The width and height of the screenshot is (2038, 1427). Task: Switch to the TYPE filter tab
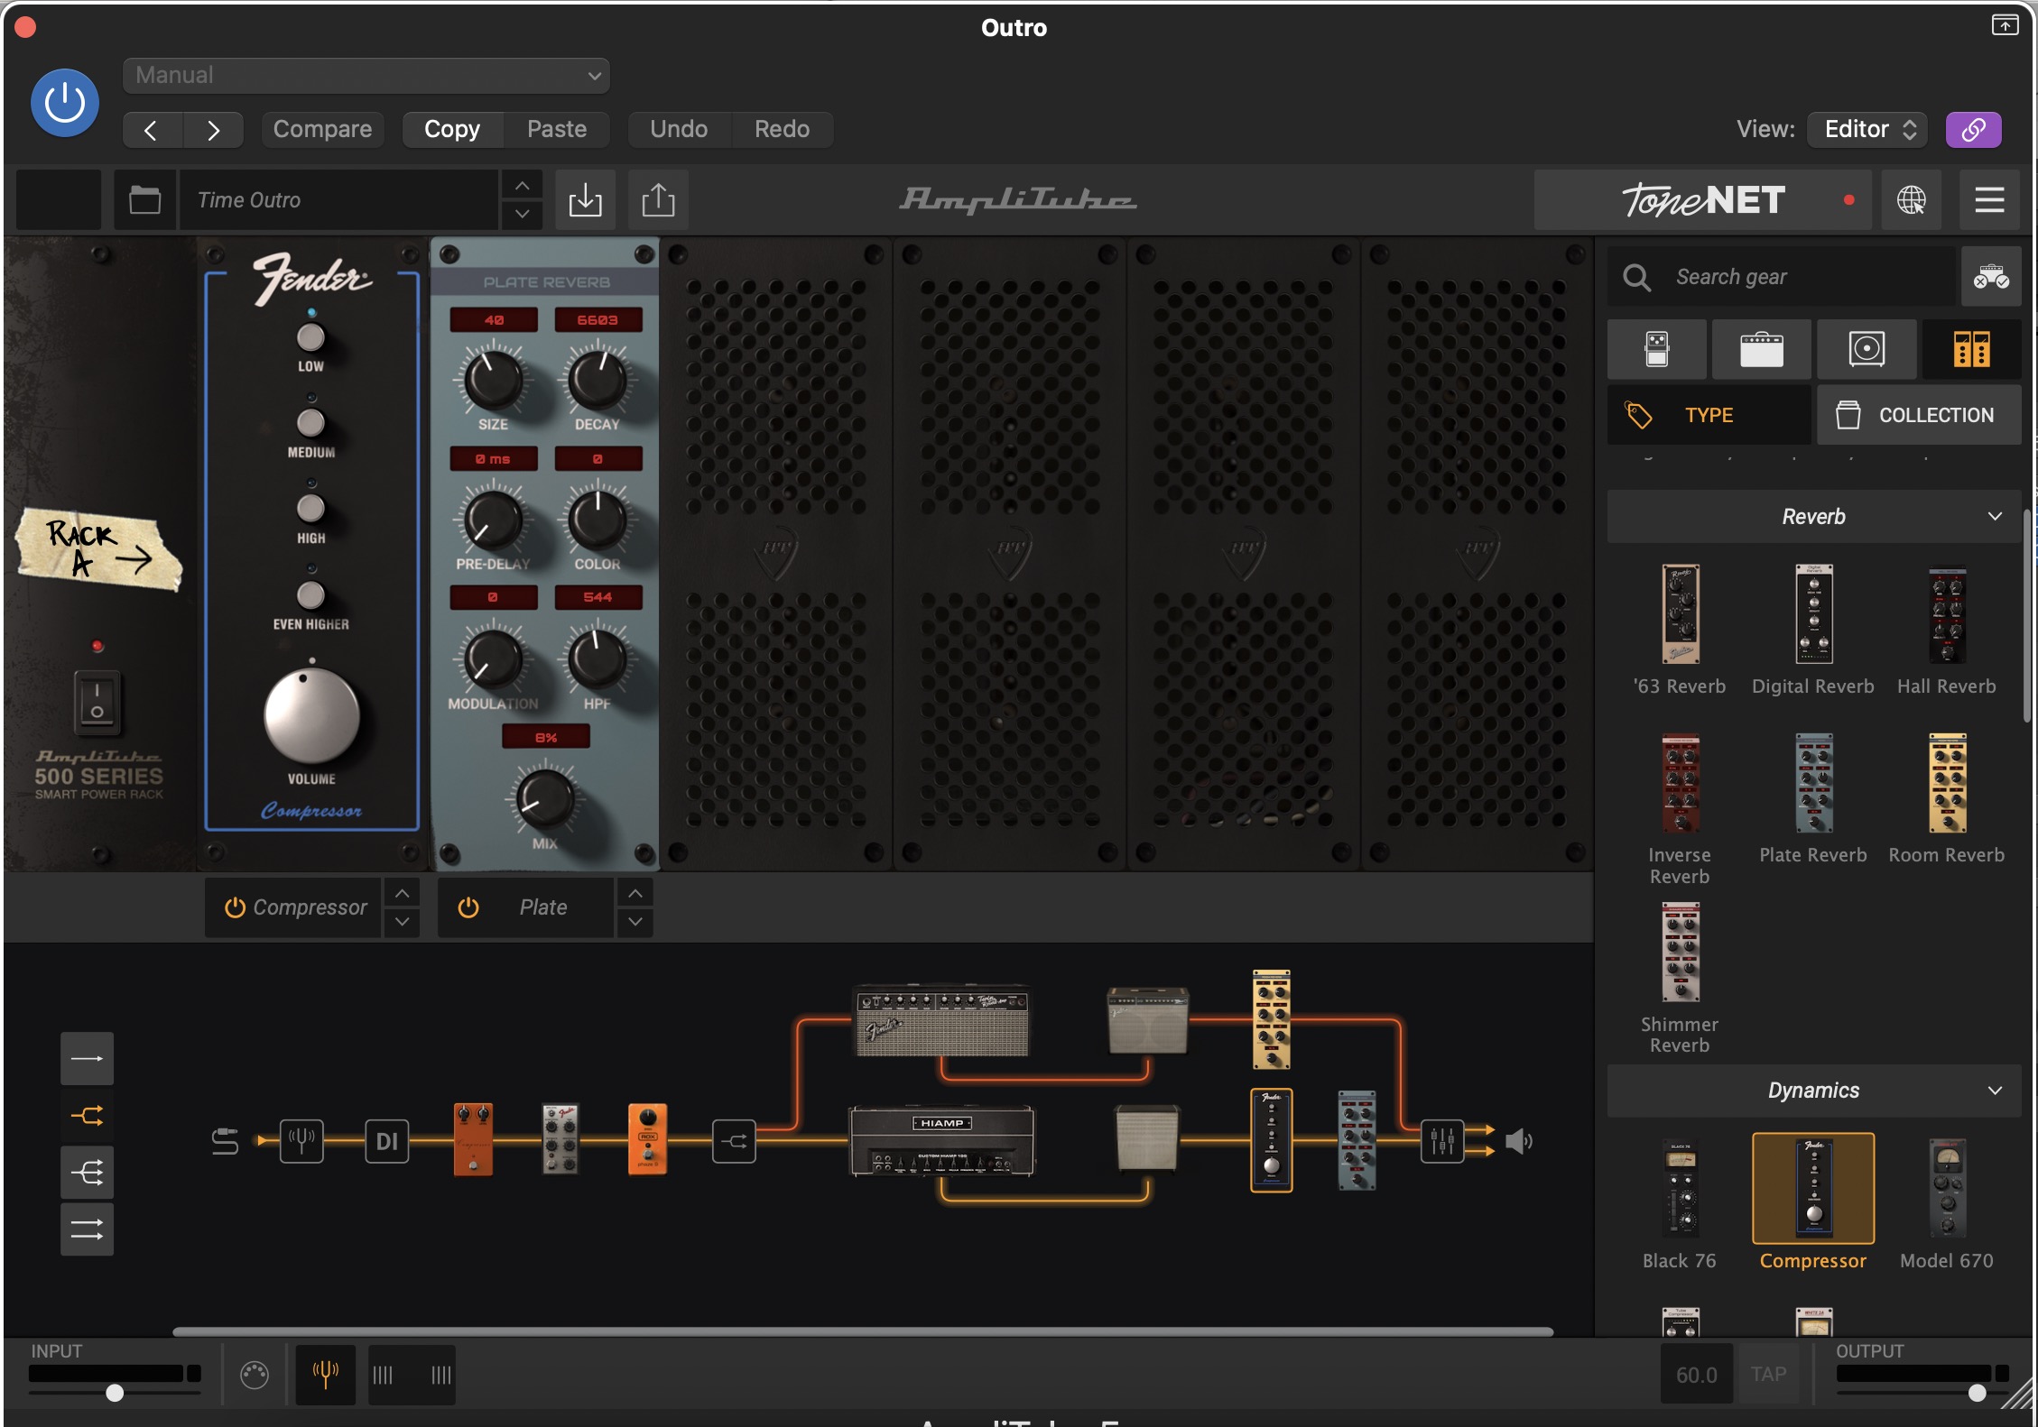click(x=1709, y=415)
